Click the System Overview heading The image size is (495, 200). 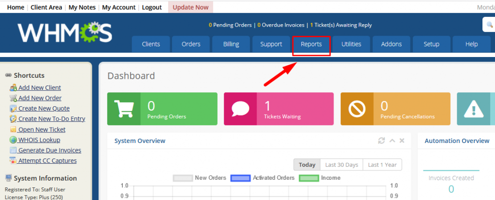click(x=140, y=141)
